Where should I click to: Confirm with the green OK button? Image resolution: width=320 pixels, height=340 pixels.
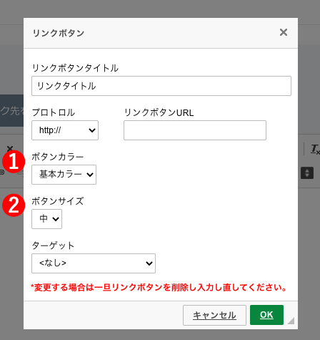pyautogui.click(x=266, y=315)
